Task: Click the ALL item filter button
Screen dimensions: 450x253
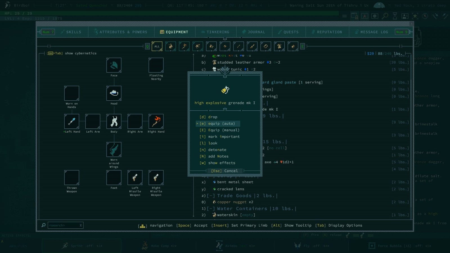Action: (157, 46)
